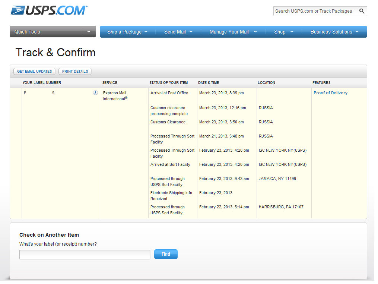The height and width of the screenshot is (284, 378).
Task: Click the Date & Time column header
Action: (x=209, y=82)
